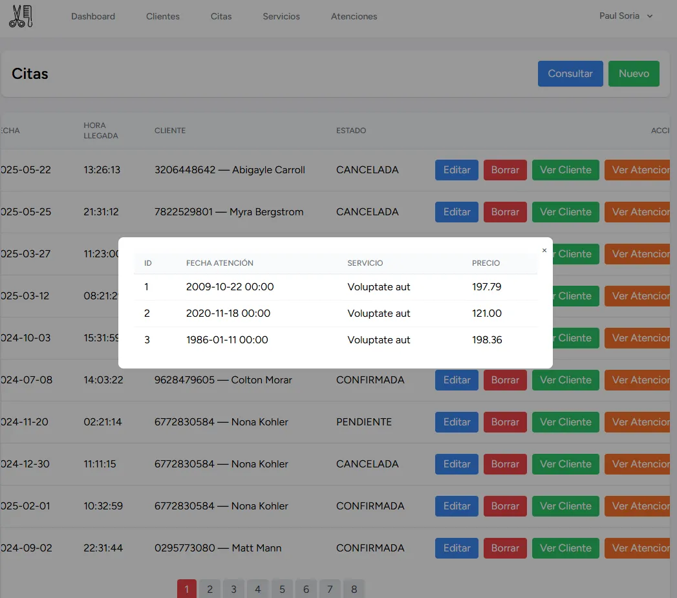Edit Nona Kohler's PENDIENTE appointment
The image size is (677, 598).
click(x=457, y=422)
